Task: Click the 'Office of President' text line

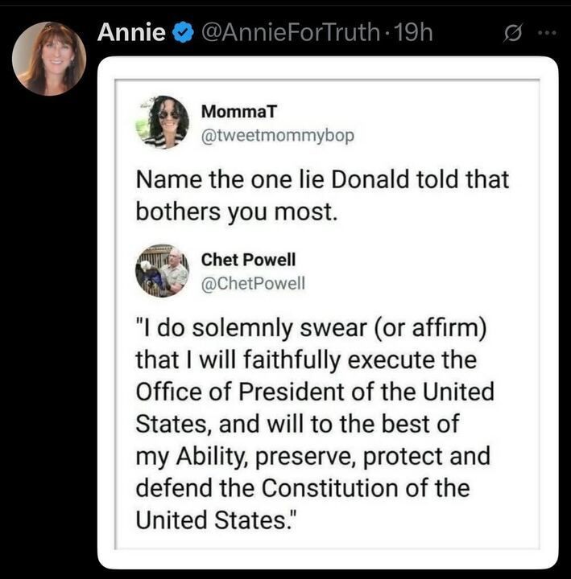Action: click(x=314, y=392)
